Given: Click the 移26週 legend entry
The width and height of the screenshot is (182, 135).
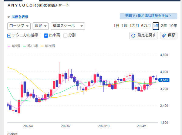Looking at the screenshot, I should (x=48, y=46).
